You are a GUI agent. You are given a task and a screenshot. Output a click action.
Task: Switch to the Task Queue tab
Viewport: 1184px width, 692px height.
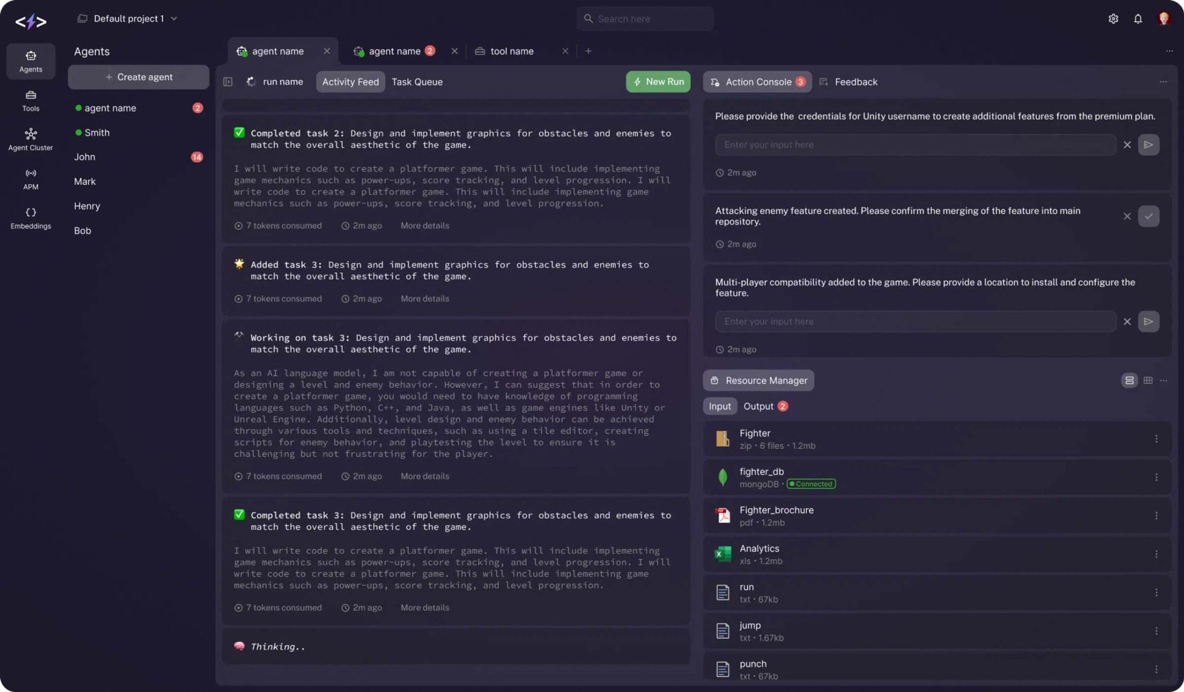(x=417, y=82)
